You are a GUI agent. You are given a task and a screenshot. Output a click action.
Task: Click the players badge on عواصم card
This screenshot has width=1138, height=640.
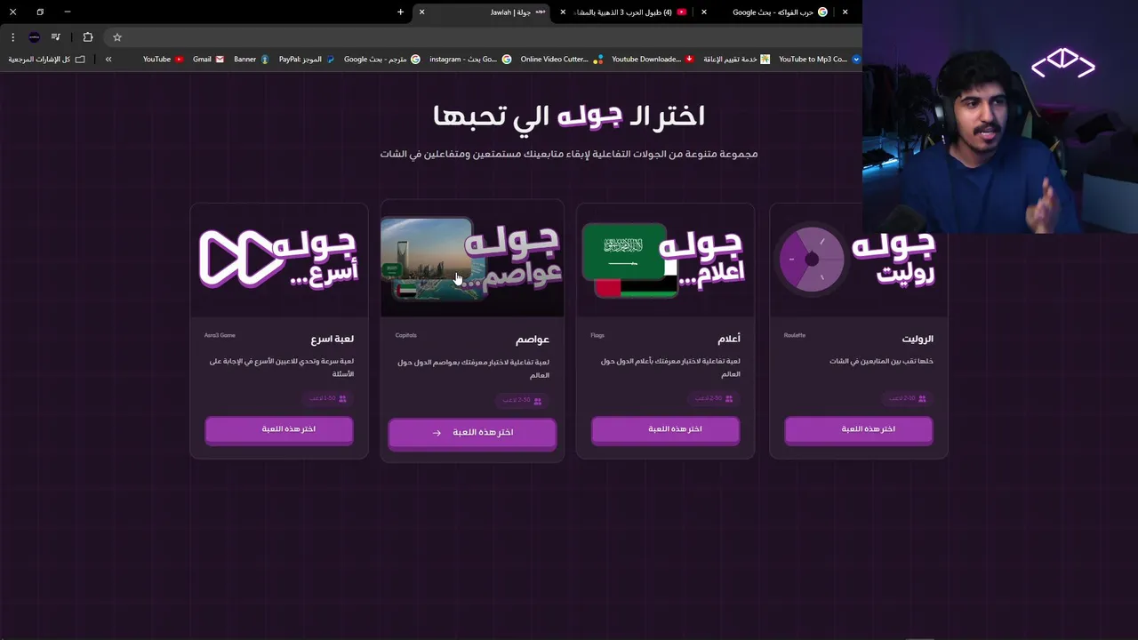[x=523, y=400]
